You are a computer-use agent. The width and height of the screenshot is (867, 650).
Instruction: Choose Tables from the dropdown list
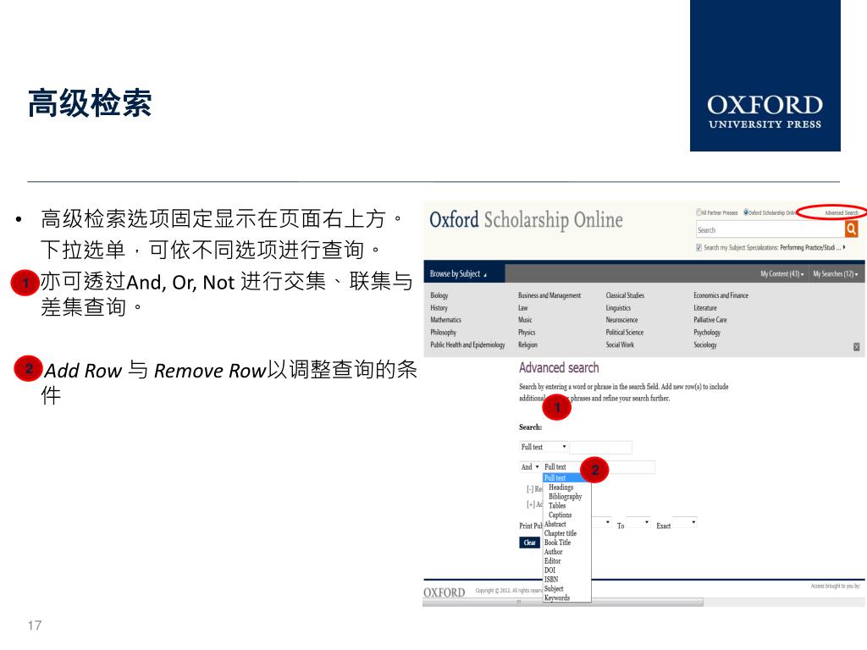point(557,505)
